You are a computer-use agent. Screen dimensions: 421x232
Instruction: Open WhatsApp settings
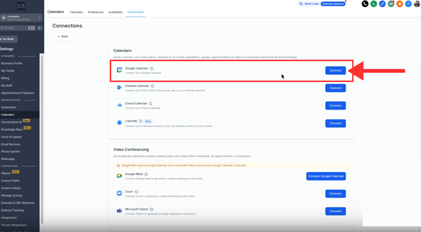[x=8, y=159]
